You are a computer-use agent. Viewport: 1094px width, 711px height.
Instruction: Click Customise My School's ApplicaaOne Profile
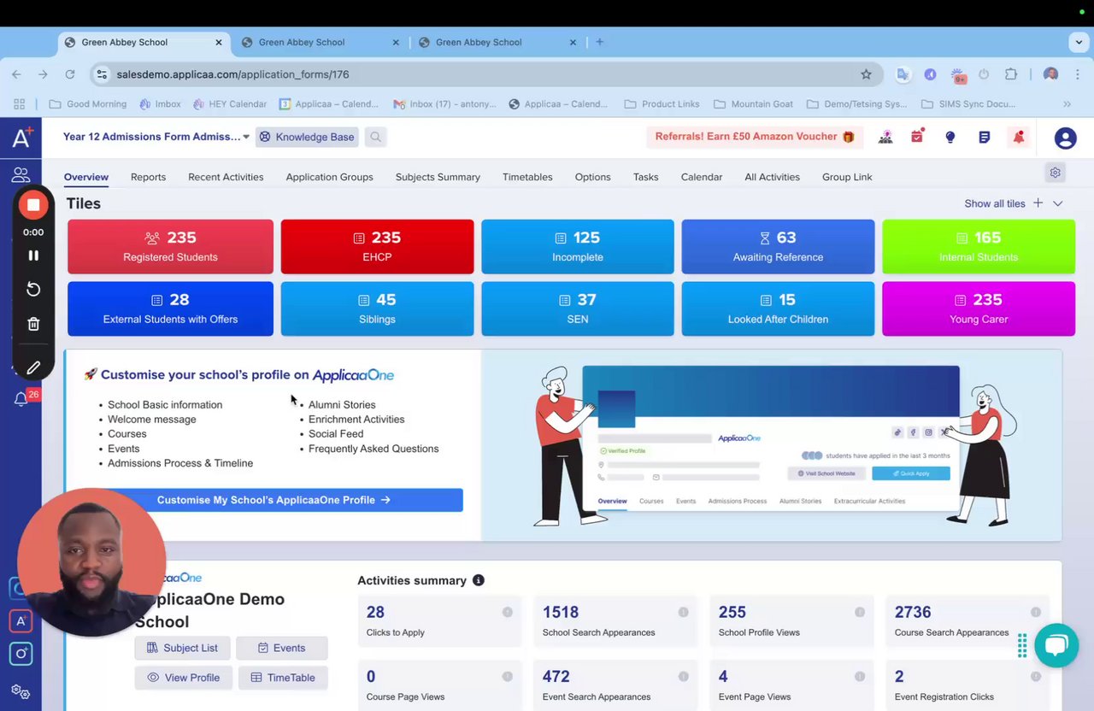(x=273, y=500)
